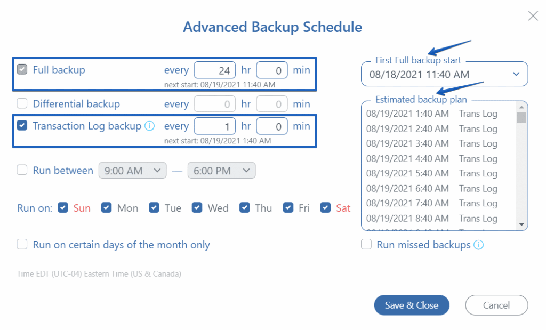Close the Advanced Backup Schedule dialog
This screenshot has height=330, width=546.
[x=533, y=15]
